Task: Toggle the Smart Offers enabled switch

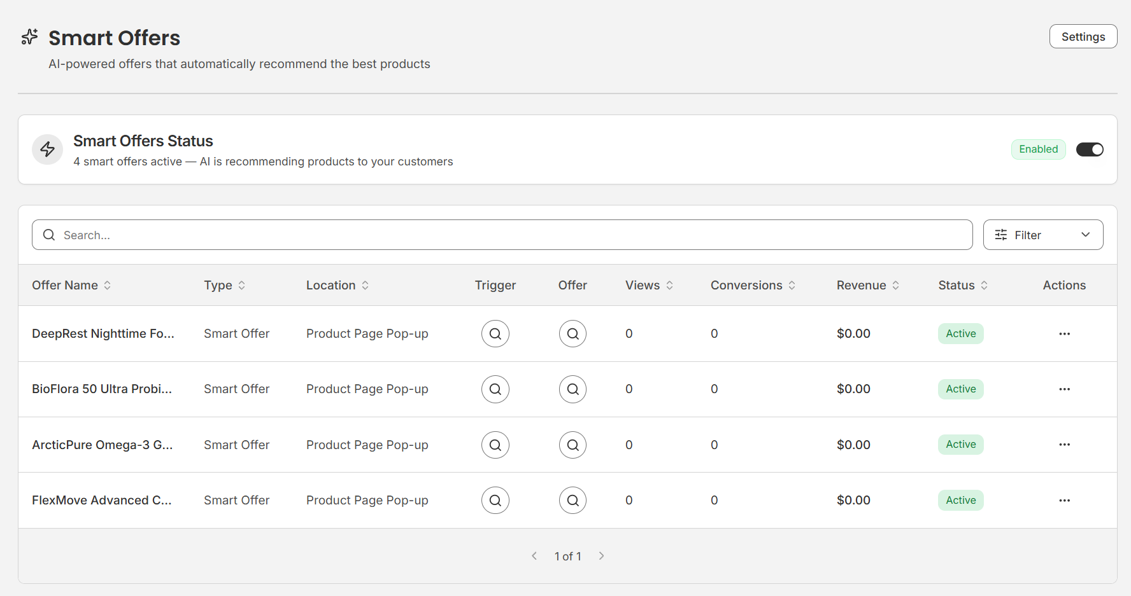Action: click(1090, 149)
